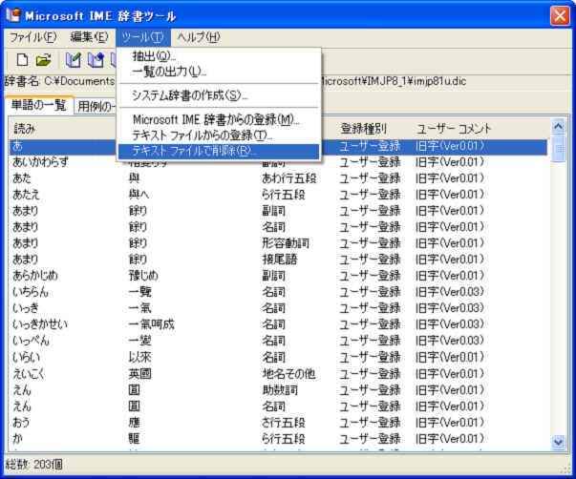Choose Microsoft IME 辞書からの登録(M)...

tap(216, 119)
